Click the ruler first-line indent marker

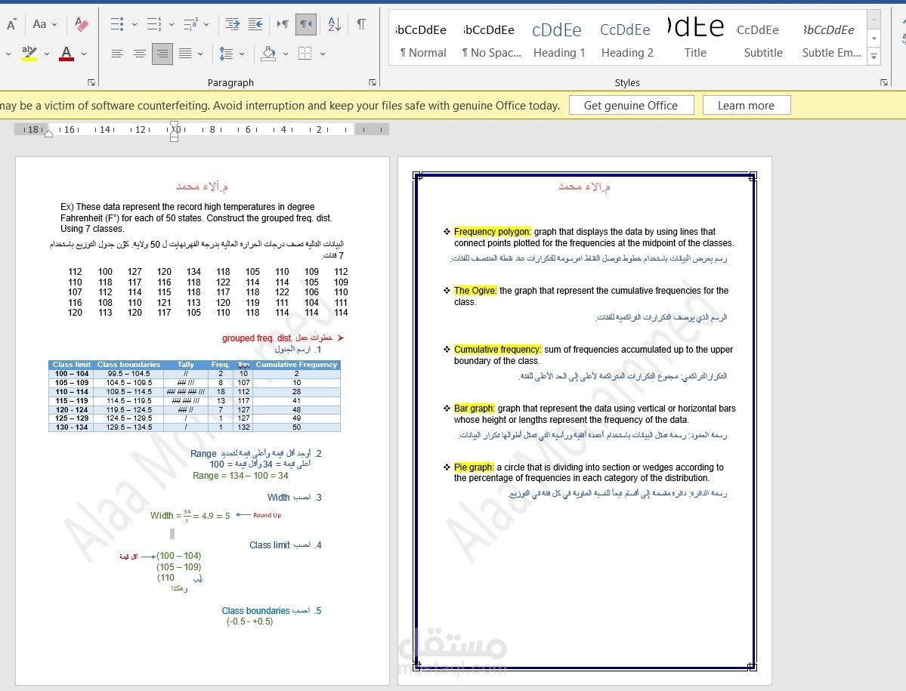174,125
